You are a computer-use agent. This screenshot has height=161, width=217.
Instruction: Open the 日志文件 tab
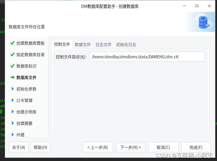(x=103, y=45)
